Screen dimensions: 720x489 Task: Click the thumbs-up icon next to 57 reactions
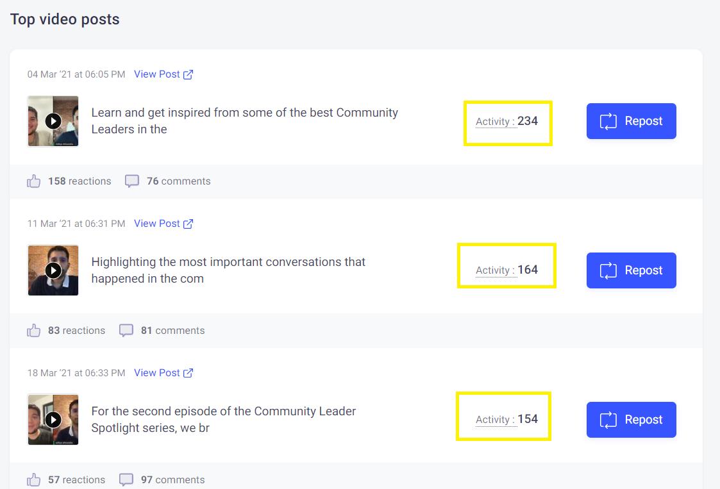click(x=33, y=479)
